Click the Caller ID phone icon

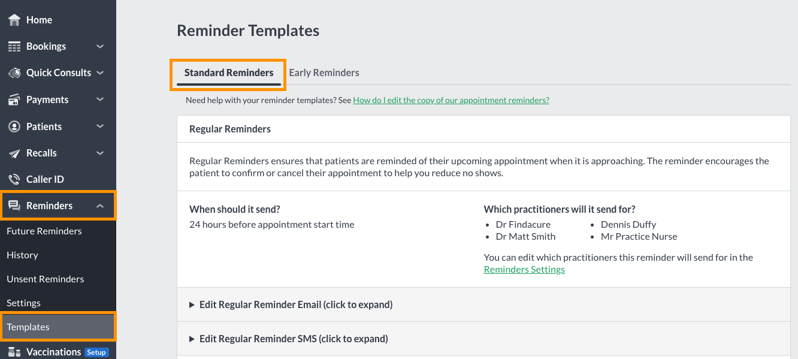click(14, 179)
